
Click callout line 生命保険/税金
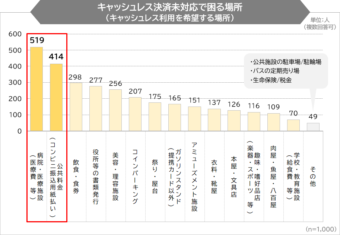(x=271, y=80)
